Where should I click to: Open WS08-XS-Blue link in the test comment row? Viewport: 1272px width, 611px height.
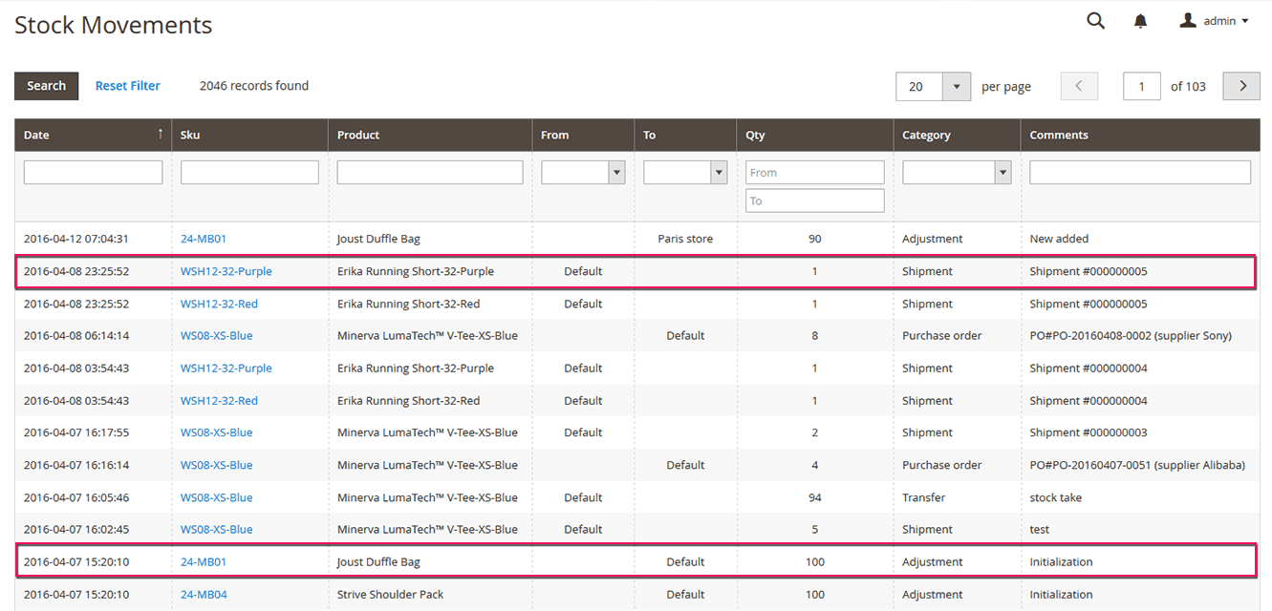point(217,530)
